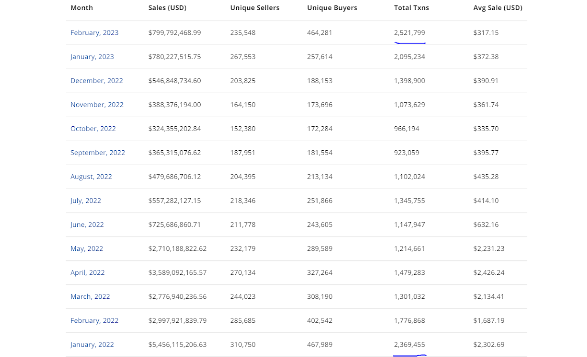Open the May, 2022 link

click(86, 249)
